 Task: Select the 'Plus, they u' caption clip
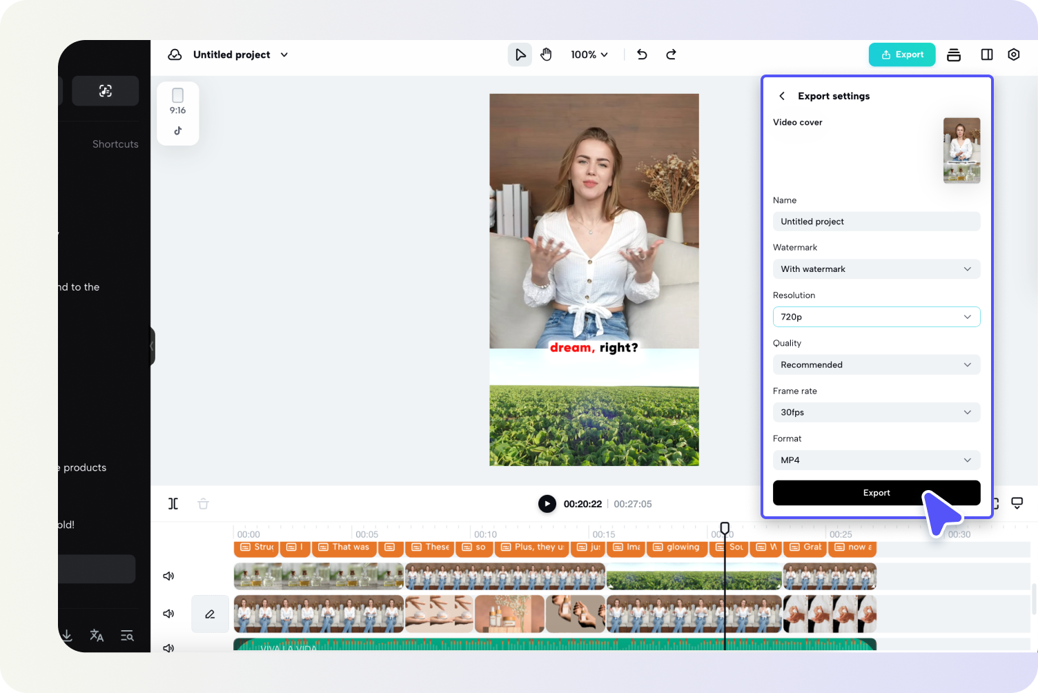click(532, 547)
